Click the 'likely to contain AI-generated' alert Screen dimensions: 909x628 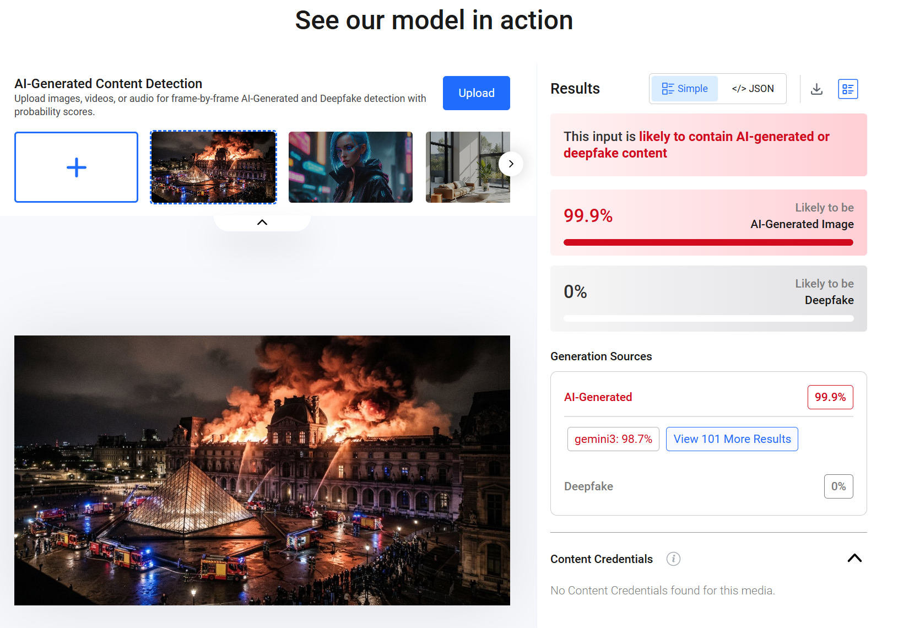coord(708,145)
